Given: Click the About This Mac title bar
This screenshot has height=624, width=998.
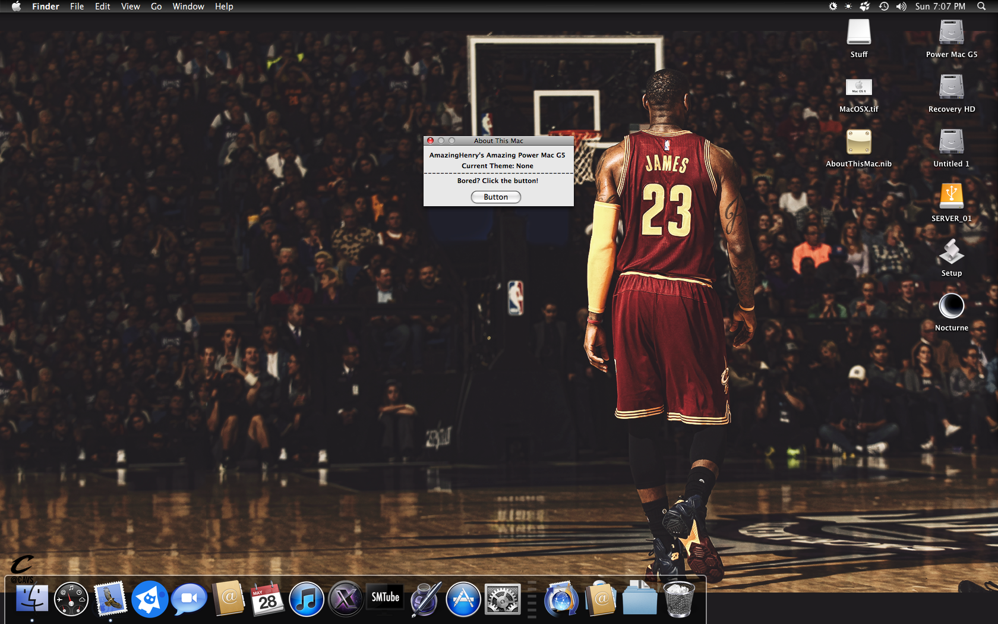Looking at the screenshot, I should click(x=498, y=141).
